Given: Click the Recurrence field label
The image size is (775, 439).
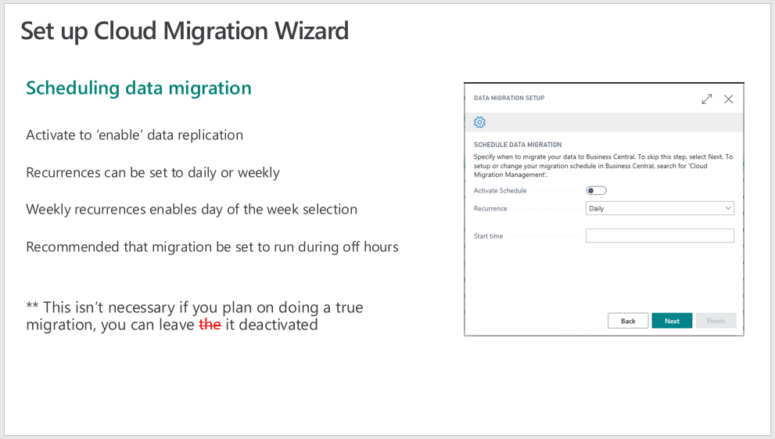Looking at the screenshot, I should (x=490, y=209).
